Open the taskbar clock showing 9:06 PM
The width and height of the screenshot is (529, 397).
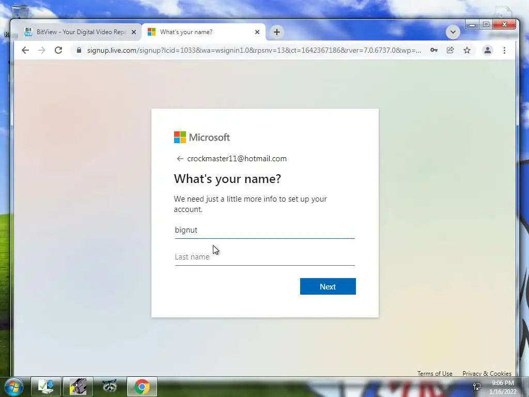[503, 387]
